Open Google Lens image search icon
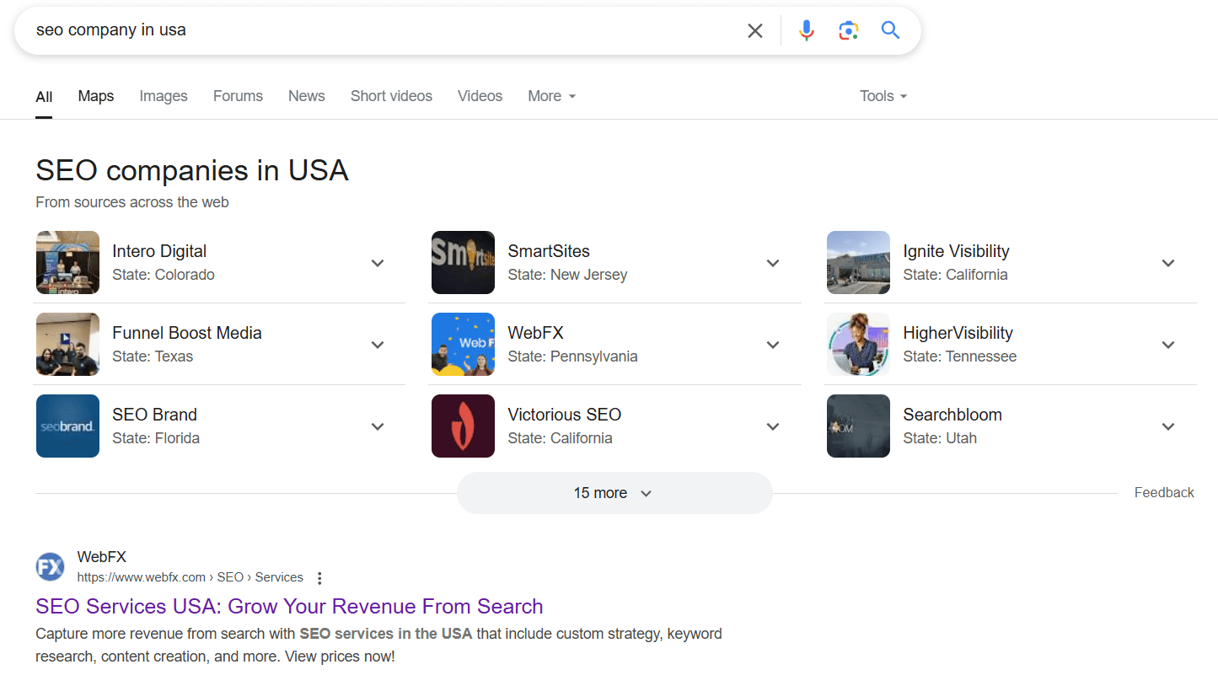The image size is (1218, 686). coord(849,31)
